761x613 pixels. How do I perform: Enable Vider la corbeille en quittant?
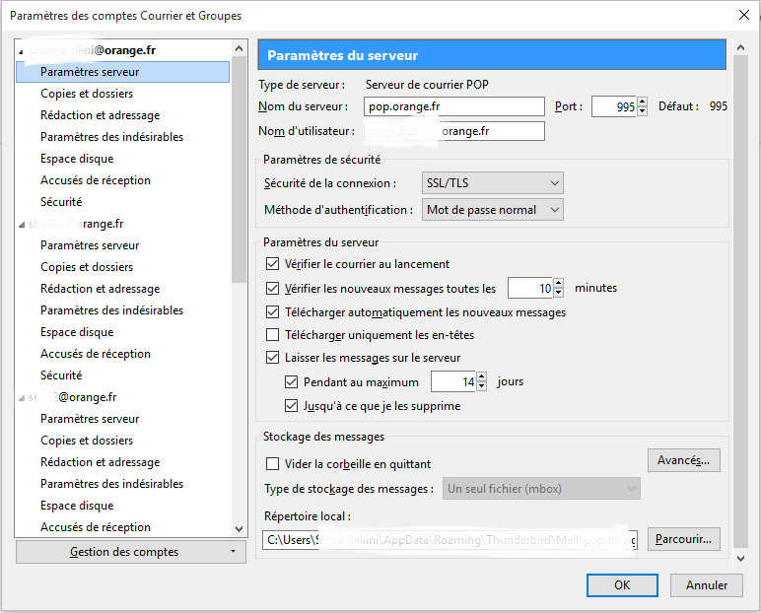point(273,464)
